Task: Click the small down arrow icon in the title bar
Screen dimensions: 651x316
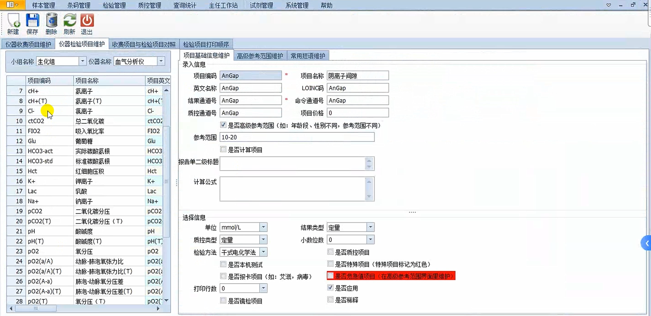Action: pos(608,5)
